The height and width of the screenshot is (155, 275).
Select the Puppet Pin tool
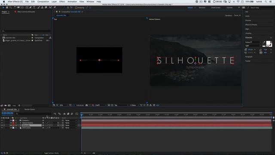[55, 8]
